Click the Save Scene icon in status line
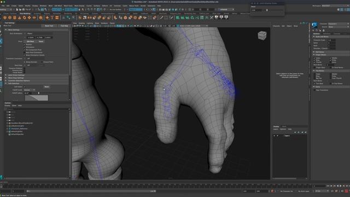This screenshot has height=197, width=350. click(23, 10)
